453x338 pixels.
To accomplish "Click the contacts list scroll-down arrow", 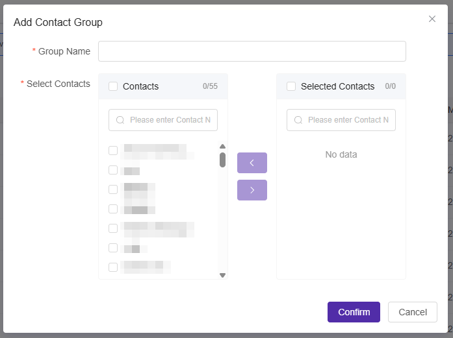I will (x=222, y=275).
